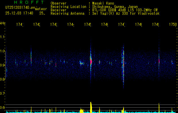Click the strong red meteor echo at 1745

coord(91,61)
